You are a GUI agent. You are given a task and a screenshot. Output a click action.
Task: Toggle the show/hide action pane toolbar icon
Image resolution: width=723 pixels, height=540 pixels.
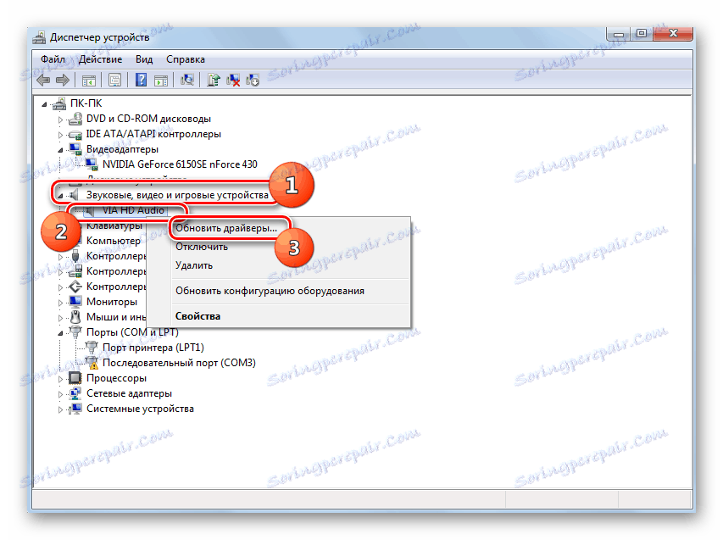[x=161, y=81]
